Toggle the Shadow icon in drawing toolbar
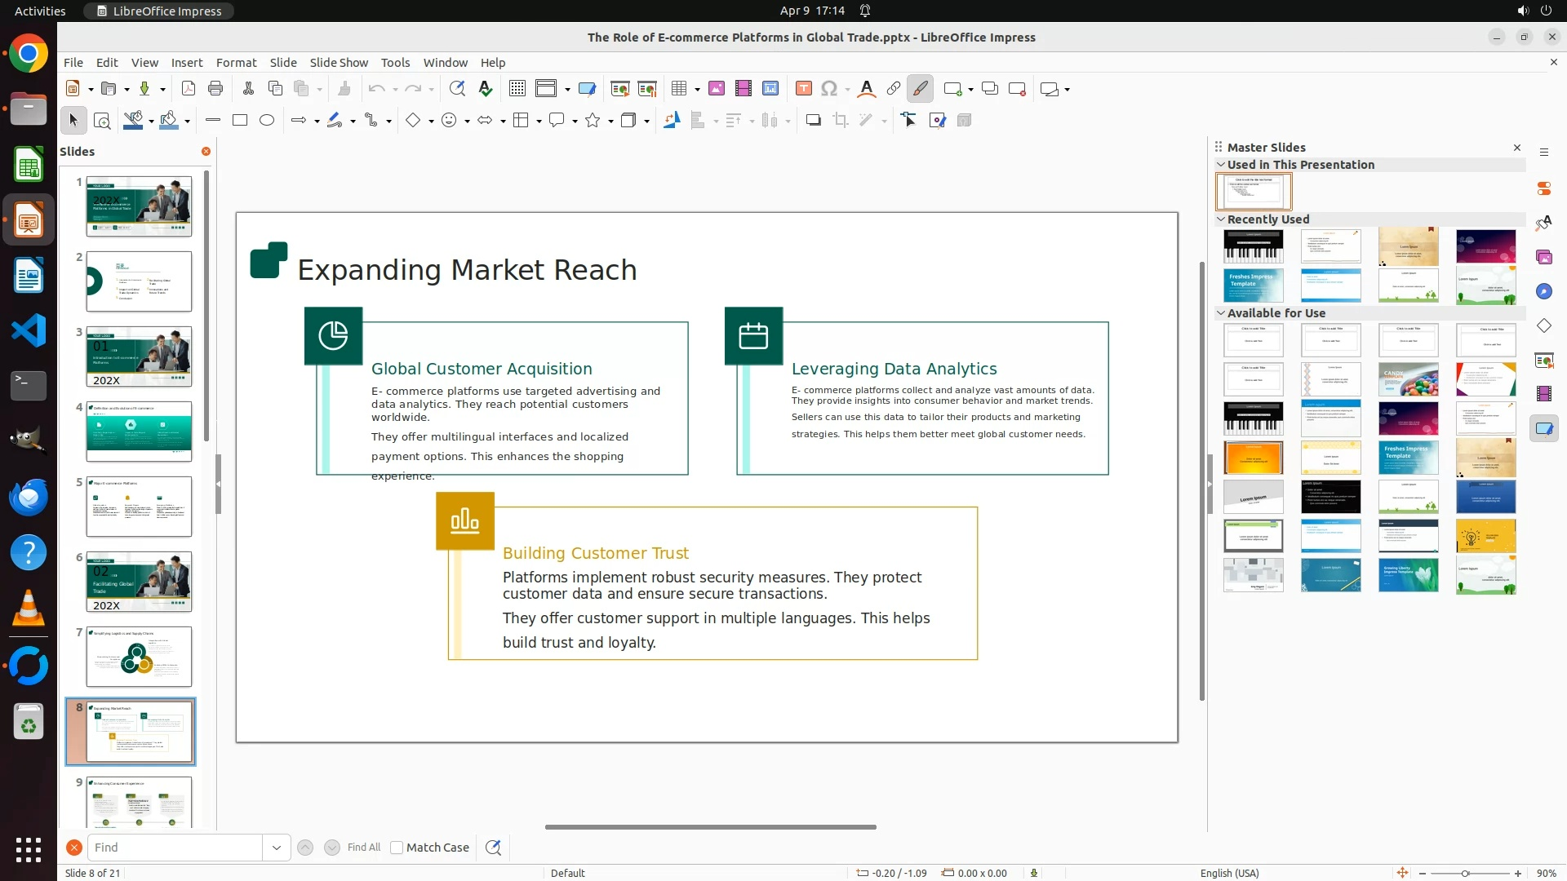The height and width of the screenshot is (881, 1567). [813, 120]
